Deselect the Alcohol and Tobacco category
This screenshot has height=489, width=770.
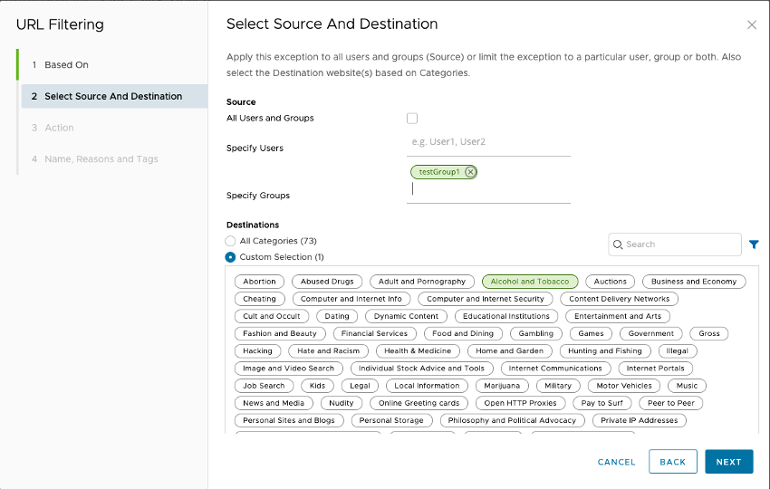(x=530, y=282)
